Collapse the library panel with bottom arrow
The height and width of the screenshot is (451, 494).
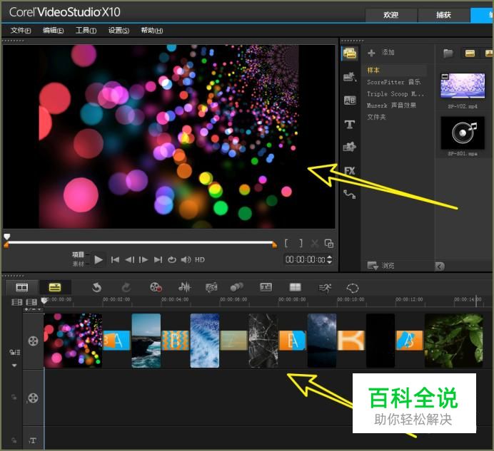(x=440, y=266)
